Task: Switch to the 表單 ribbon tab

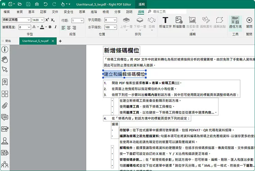Action: tap(82, 12)
